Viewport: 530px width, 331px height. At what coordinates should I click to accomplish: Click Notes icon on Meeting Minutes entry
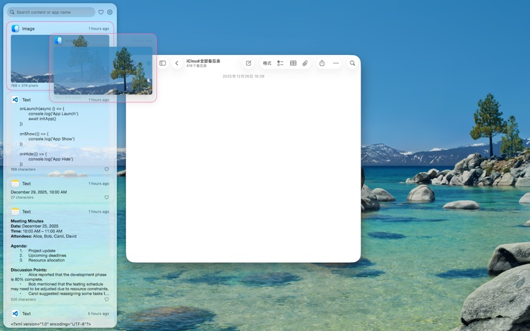pos(15,211)
